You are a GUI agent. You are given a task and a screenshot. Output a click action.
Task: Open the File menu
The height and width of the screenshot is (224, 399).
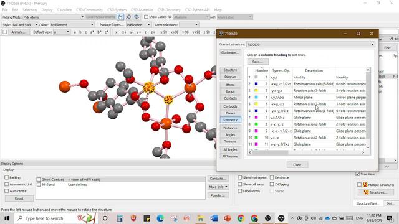pyautogui.click(x=5, y=10)
